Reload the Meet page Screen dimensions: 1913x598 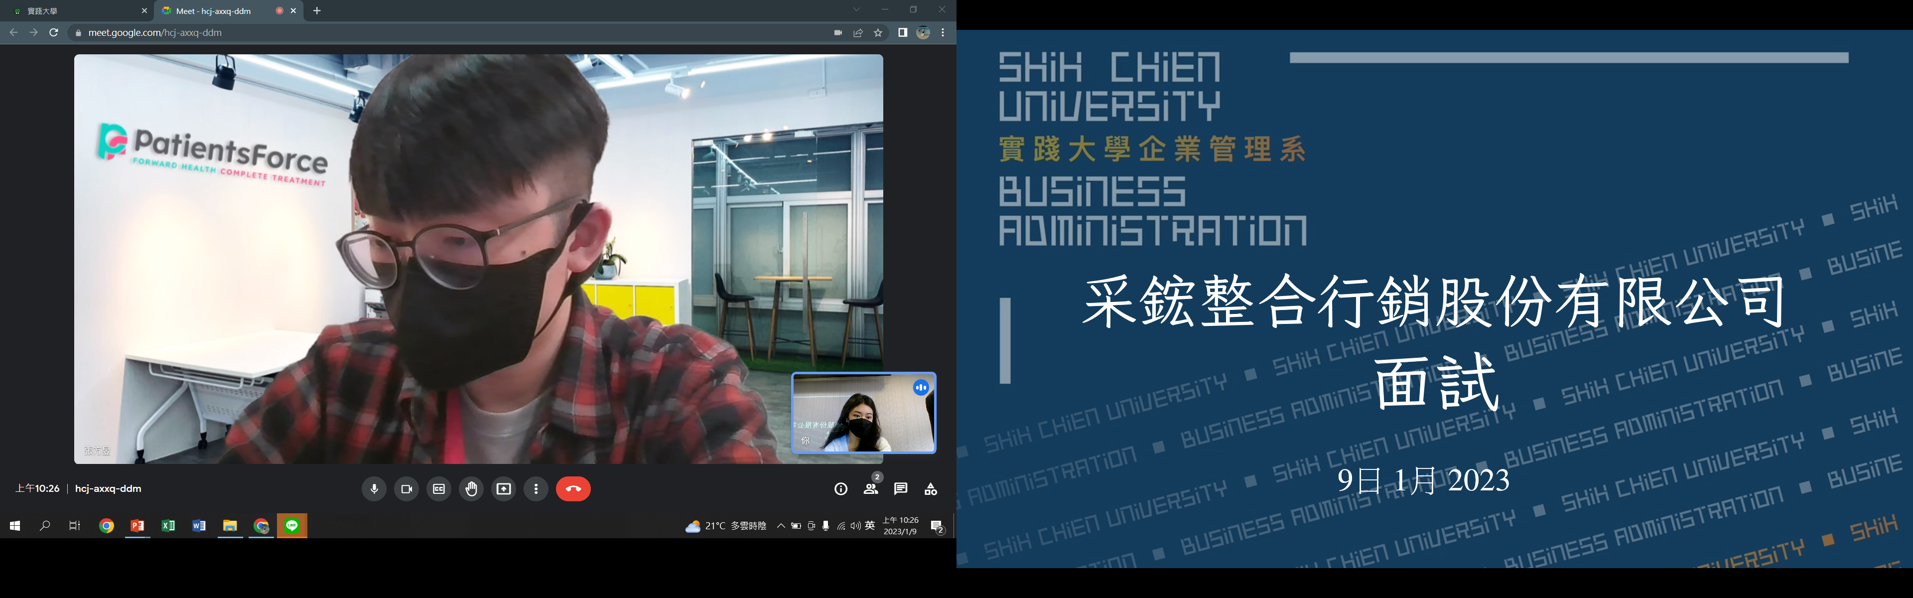click(x=53, y=33)
